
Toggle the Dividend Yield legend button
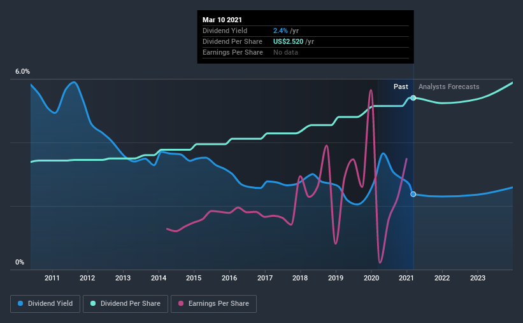tap(45, 304)
